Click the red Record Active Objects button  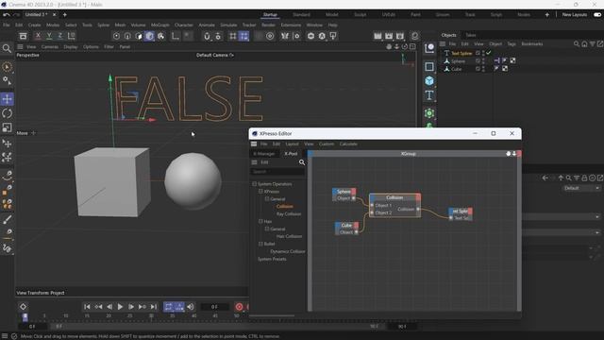tap(239, 307)
